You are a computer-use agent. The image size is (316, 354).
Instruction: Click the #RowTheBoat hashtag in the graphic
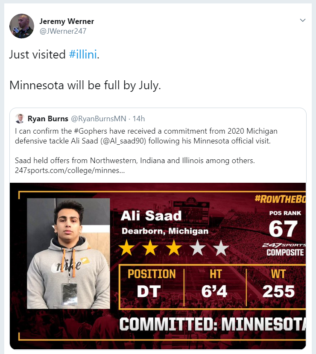click(280, 198)
